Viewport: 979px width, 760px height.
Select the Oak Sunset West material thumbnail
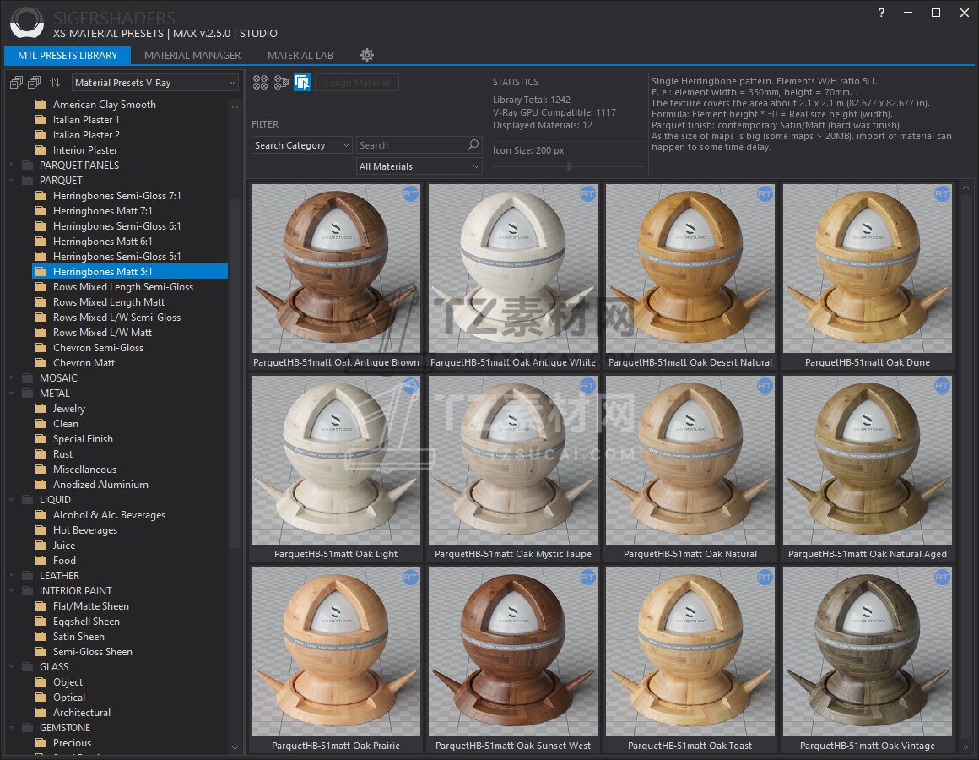click(x=513, y=652)
